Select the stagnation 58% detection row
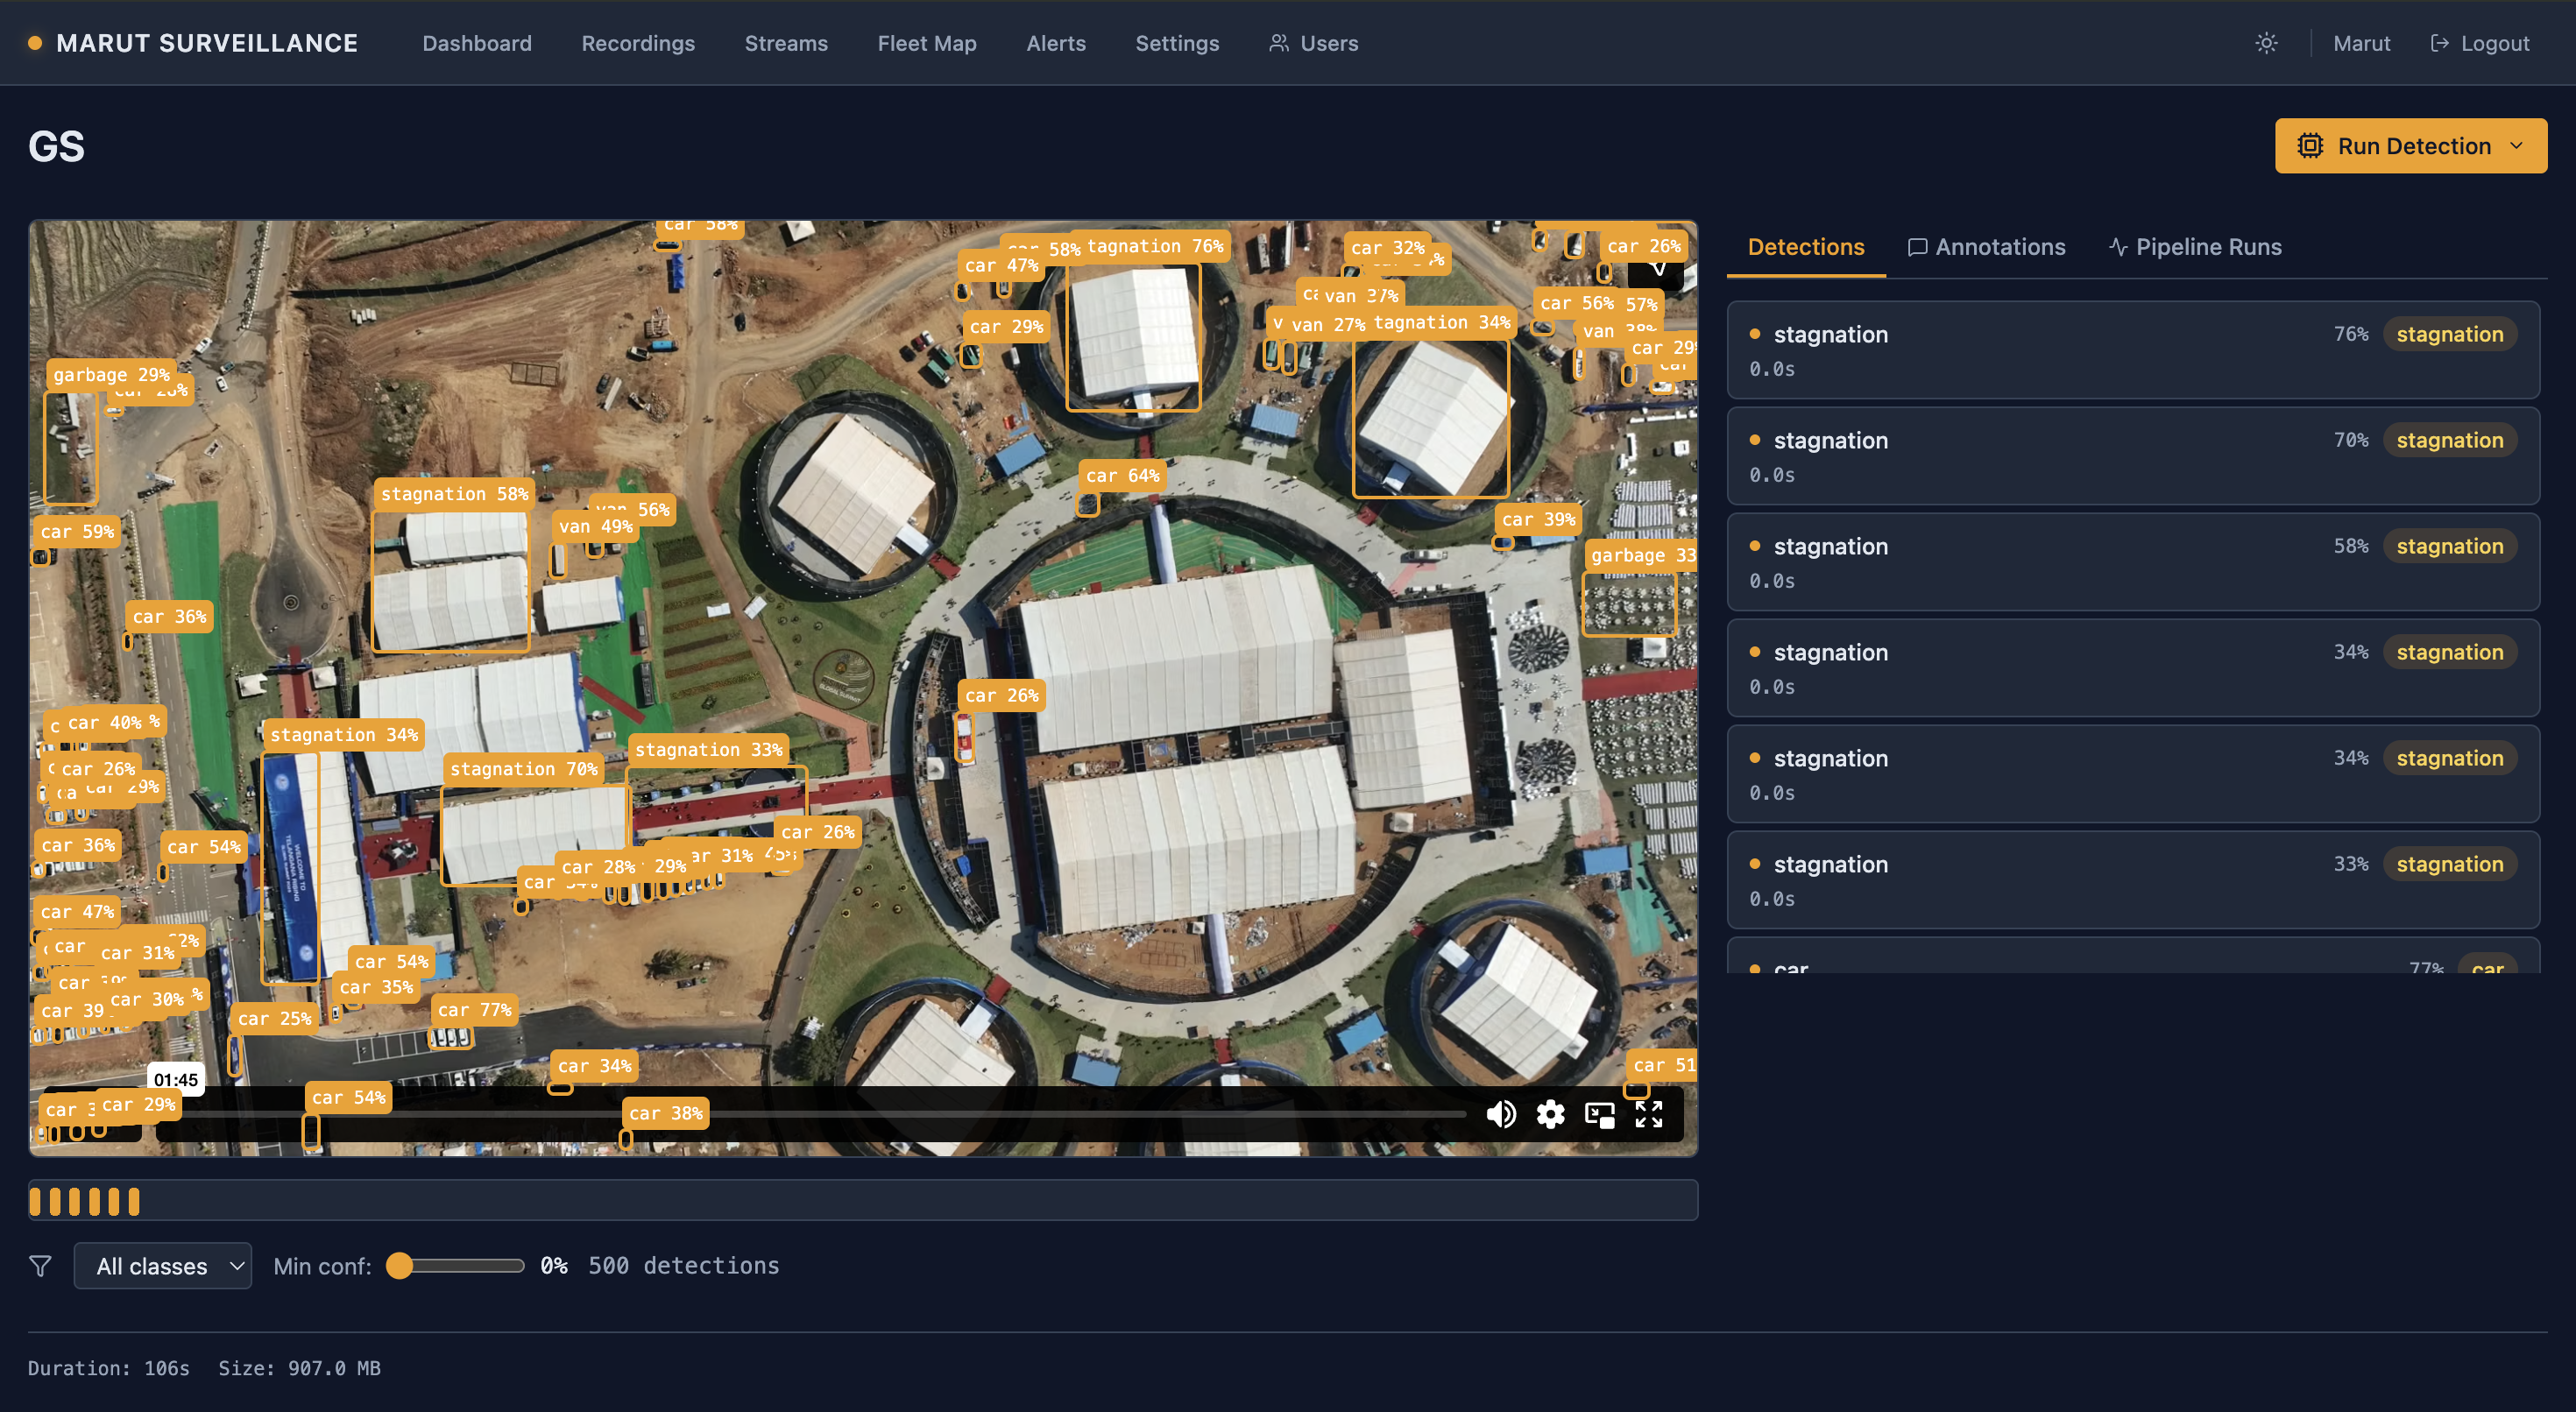Screen dimensions: 2576x1412 click(2133, 562)
